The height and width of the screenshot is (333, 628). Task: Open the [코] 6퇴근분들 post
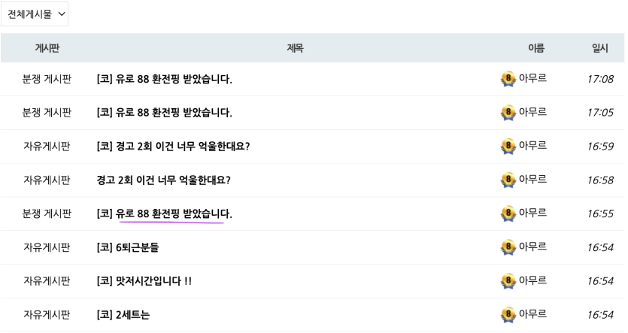(x=128, y=247)
